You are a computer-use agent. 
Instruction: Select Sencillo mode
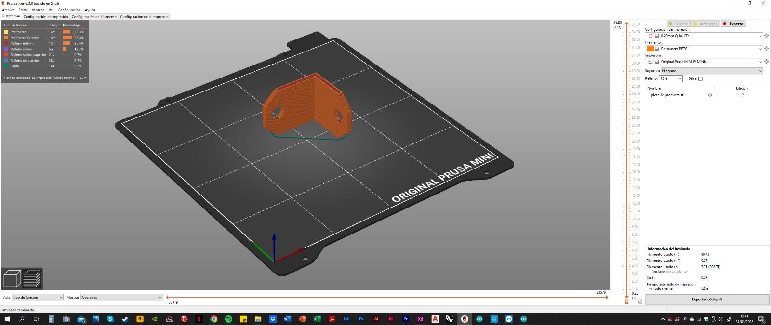point(678,24)
